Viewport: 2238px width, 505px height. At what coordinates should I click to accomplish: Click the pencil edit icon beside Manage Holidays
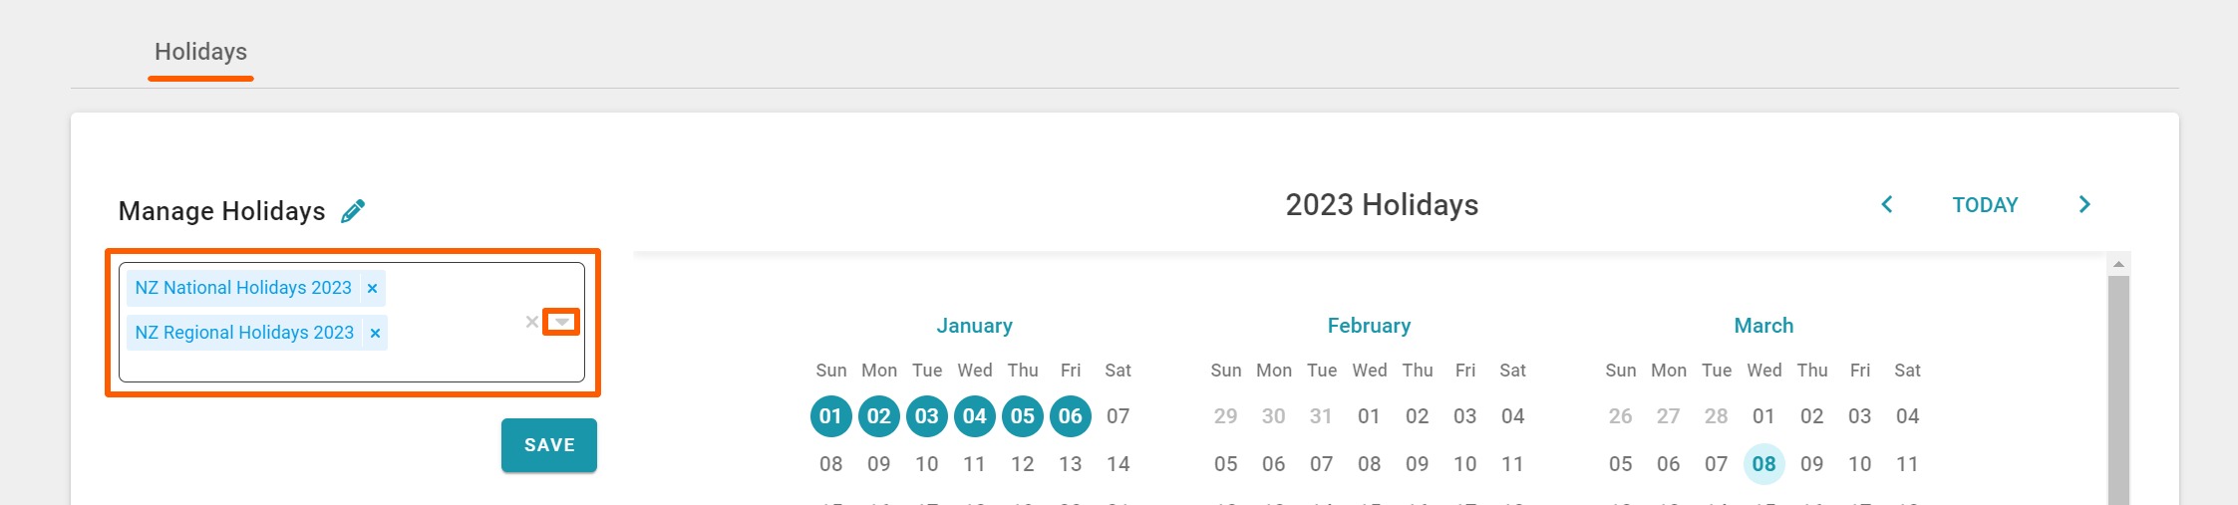(353, 211)
